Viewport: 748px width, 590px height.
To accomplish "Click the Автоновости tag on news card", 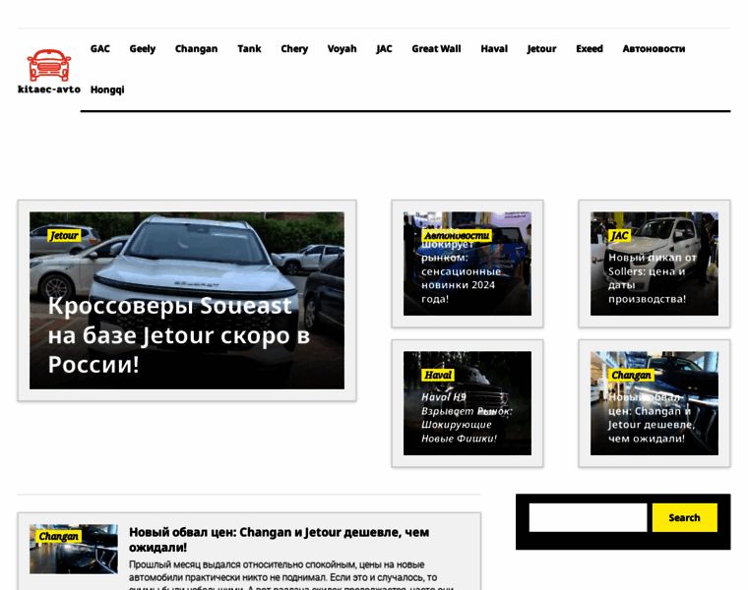I will pyautogui.click(x=457, y=235).
